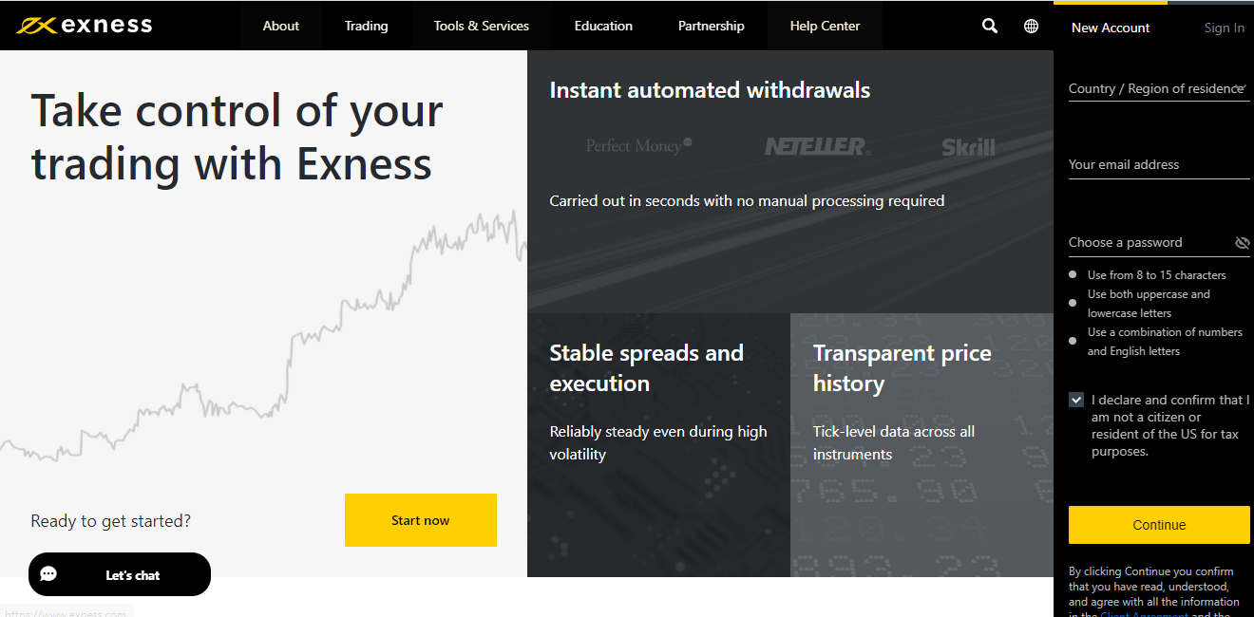The width and height of the screenshot is (1254, 617).
Task: Open the Help Center menu
Action: click(825, 26)
